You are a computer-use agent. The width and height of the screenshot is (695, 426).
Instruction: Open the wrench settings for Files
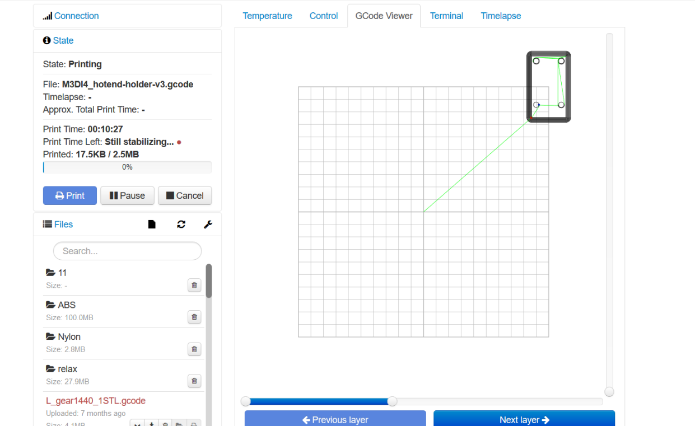(208, 224)
